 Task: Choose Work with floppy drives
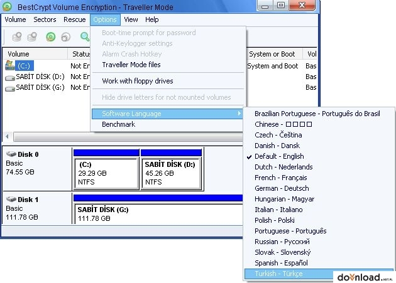(x=168, y=81)
